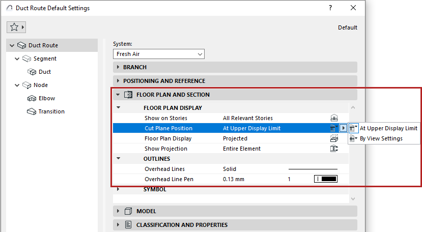Click the Show on Stories icon
Screen dimensions: 422x232
pos(334,118)
